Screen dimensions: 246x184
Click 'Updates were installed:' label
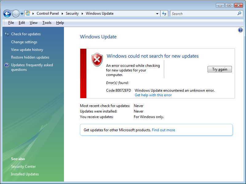98,111
